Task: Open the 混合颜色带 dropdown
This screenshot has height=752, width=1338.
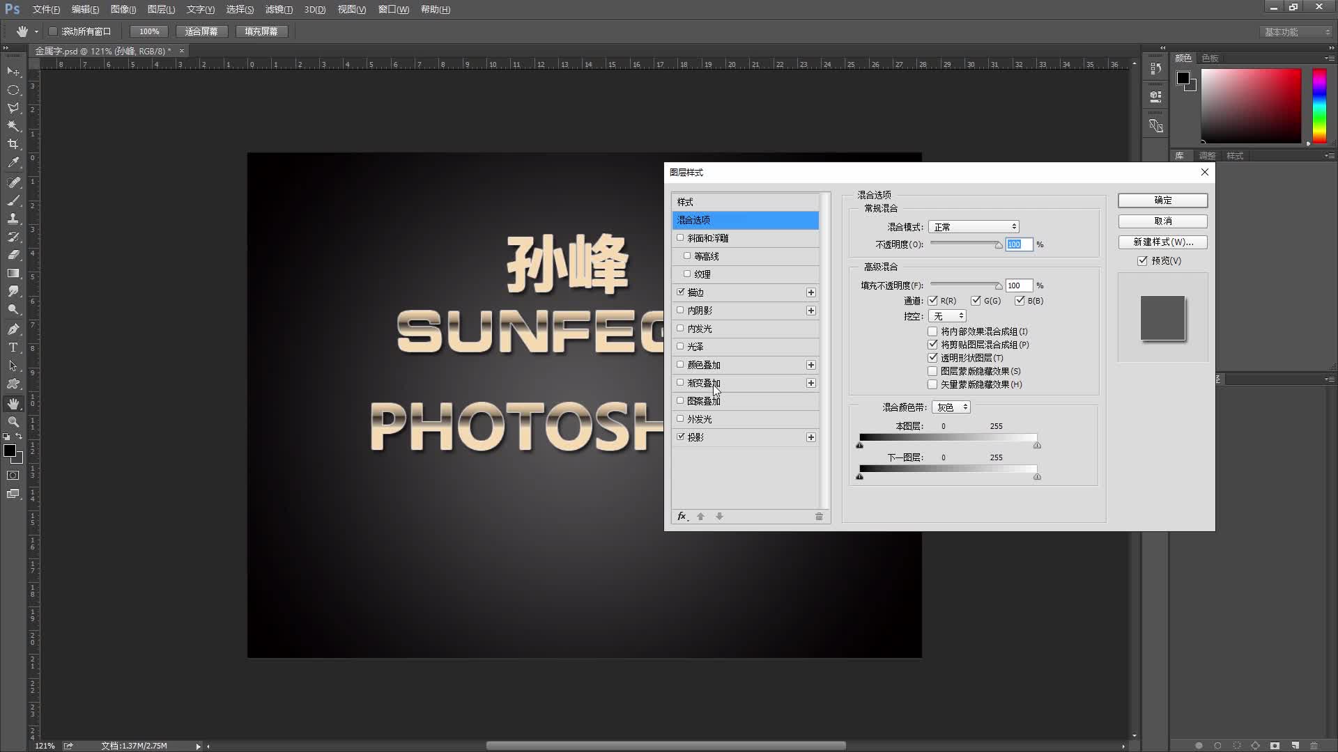Action: pos(951,407)
